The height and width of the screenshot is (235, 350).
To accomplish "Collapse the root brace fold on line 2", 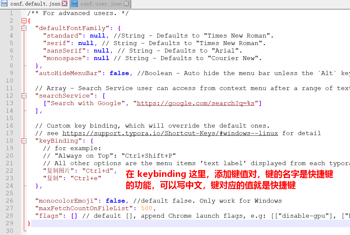I will point(24,21).
